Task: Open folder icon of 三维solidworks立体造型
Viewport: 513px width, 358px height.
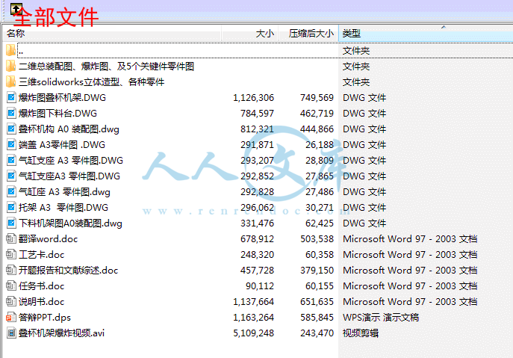Action: 10,82
